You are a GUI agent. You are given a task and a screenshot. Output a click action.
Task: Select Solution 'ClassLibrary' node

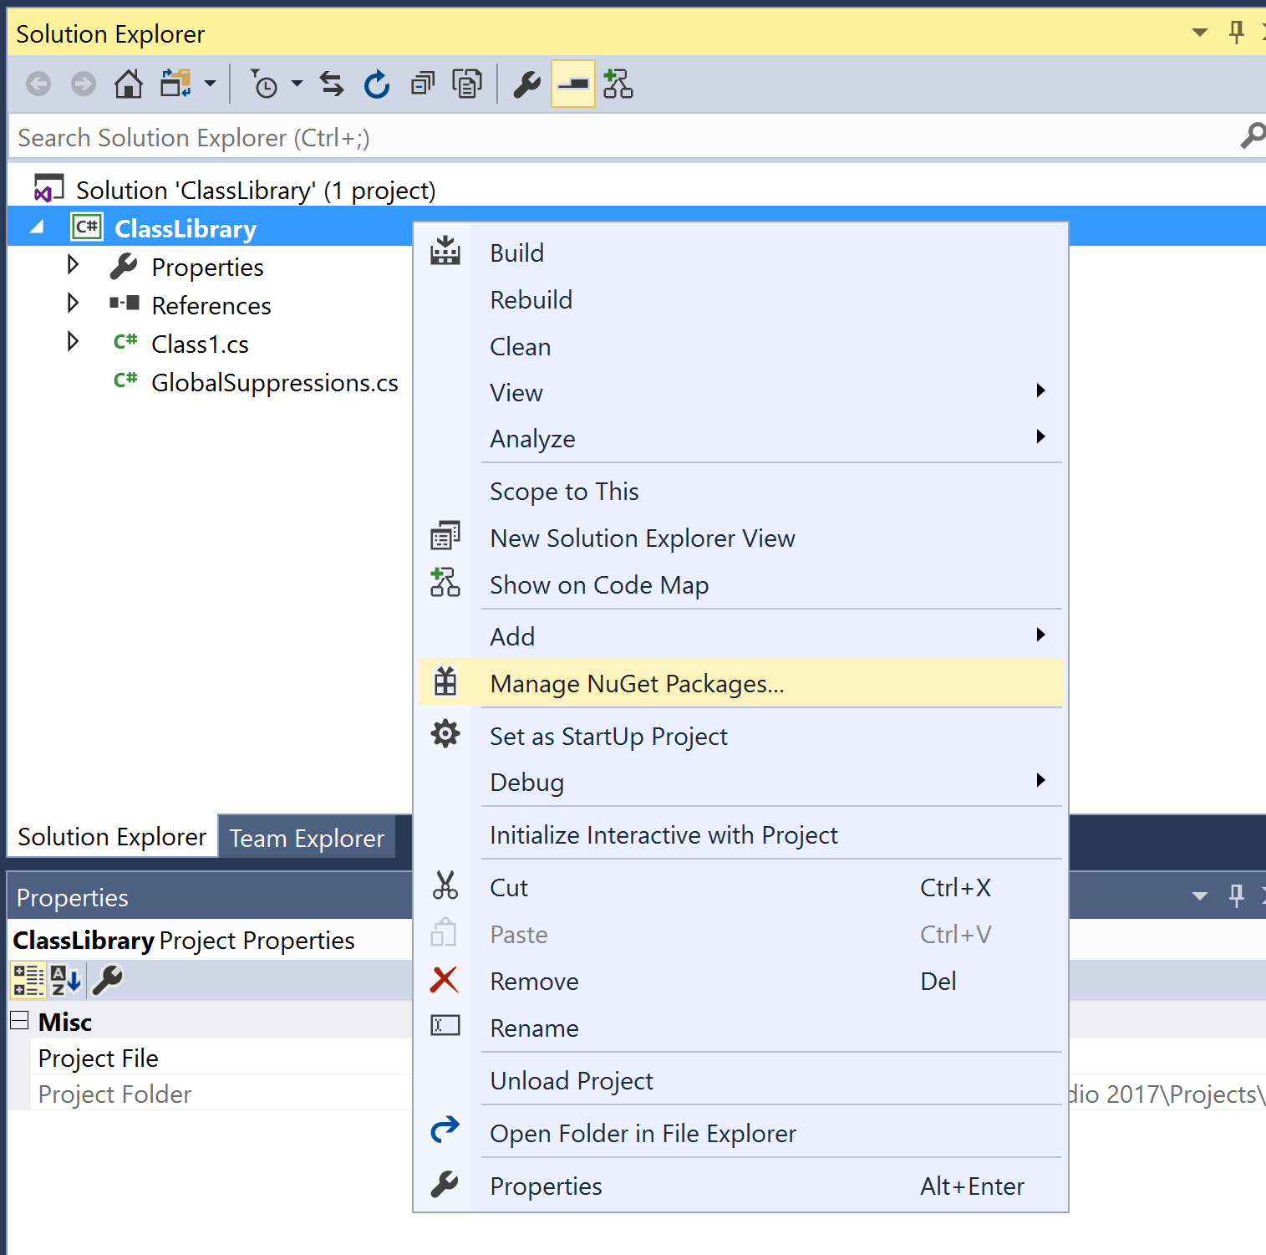[x=256, y=190]
